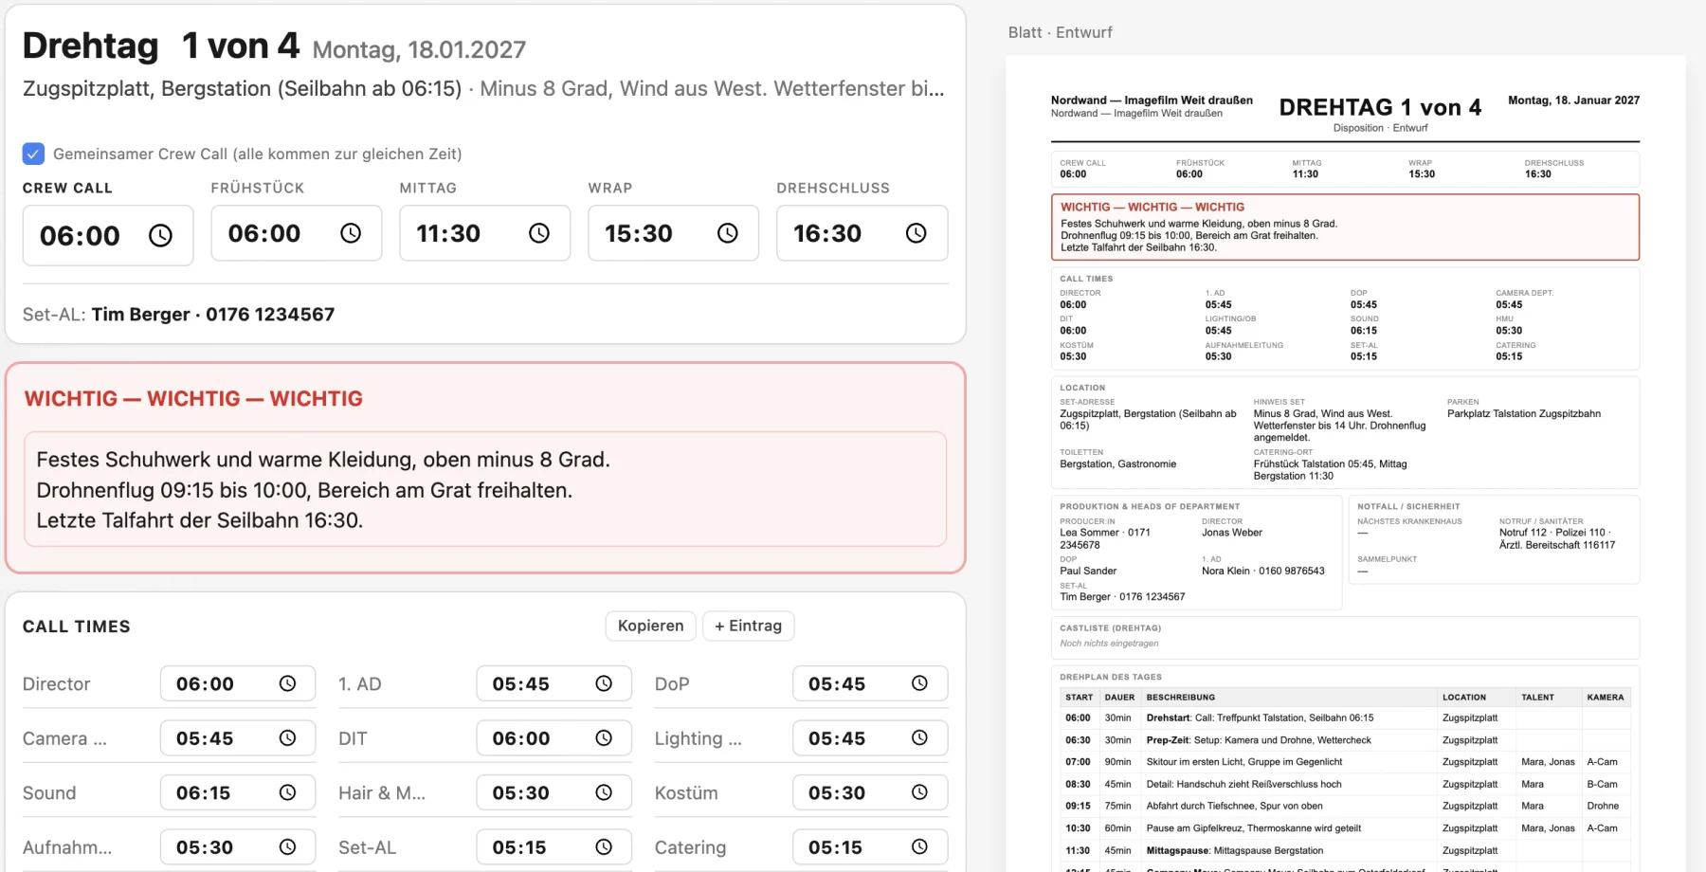Click Kopieren button in Call Times
The width and height of the screenshot is (1706, 872).
[x=651, y=626]
